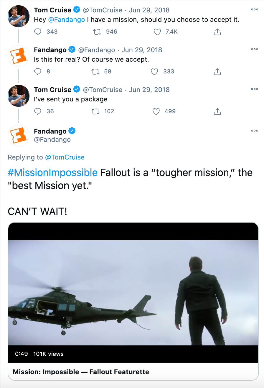Share the "I've sent you a package" tweet
Viewport: 264px width, 388px height.
217,111
